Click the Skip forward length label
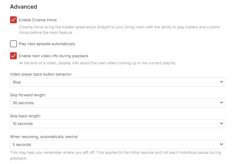Image resolution: width=244 pixels, height=164 pixels. tap(28, 95)
